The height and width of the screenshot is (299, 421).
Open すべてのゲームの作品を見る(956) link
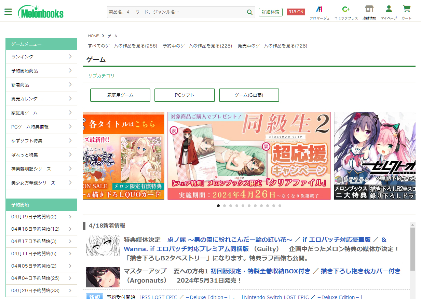pos(122,46)
